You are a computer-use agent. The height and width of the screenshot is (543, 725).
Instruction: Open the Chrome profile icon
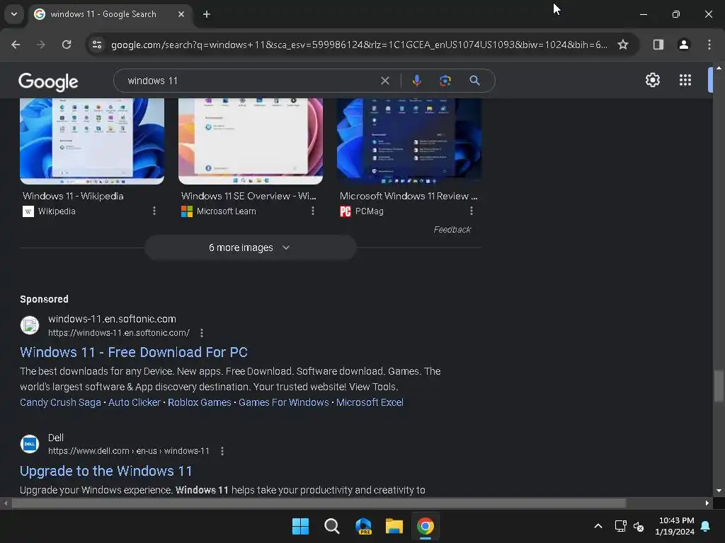(x=684, y=45)
